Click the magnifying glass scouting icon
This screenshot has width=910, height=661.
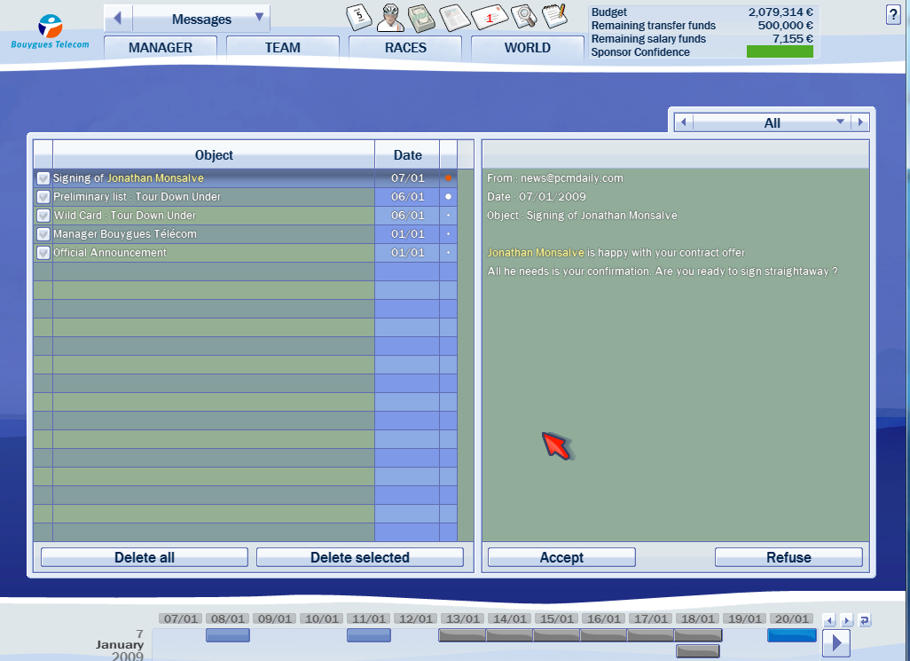pos(524,17)
